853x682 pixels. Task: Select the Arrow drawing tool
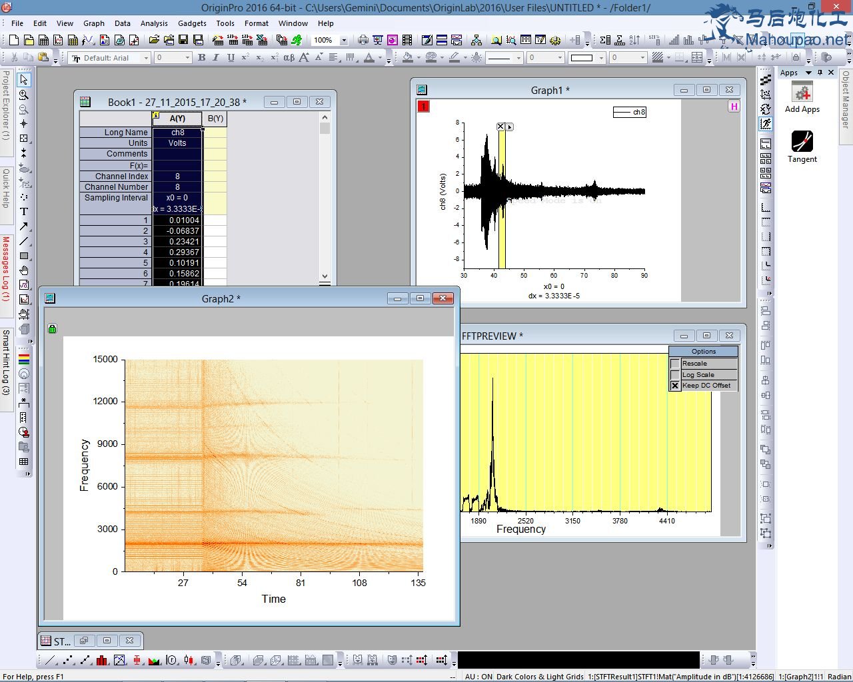[24, 226]
